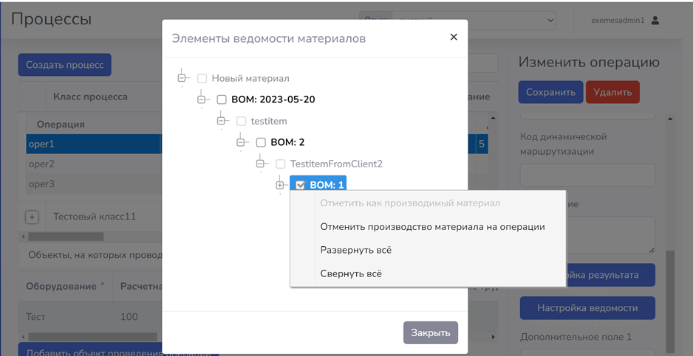This screenshot has width=693, height=356.
Task: Expand the Тестовый класс11 row plus icon
Action: (x=32, y=217)
